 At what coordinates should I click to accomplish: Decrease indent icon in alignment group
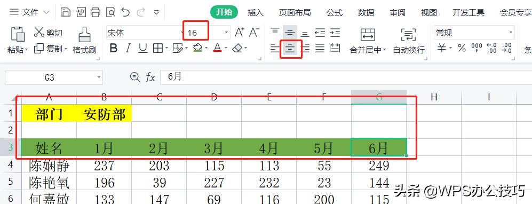point(320,33)
